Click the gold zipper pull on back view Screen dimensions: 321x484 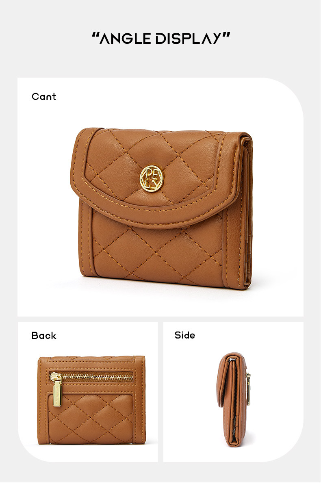coord(57,391)
